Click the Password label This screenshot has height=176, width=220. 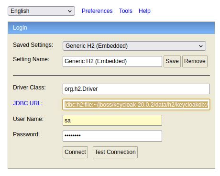26,134
